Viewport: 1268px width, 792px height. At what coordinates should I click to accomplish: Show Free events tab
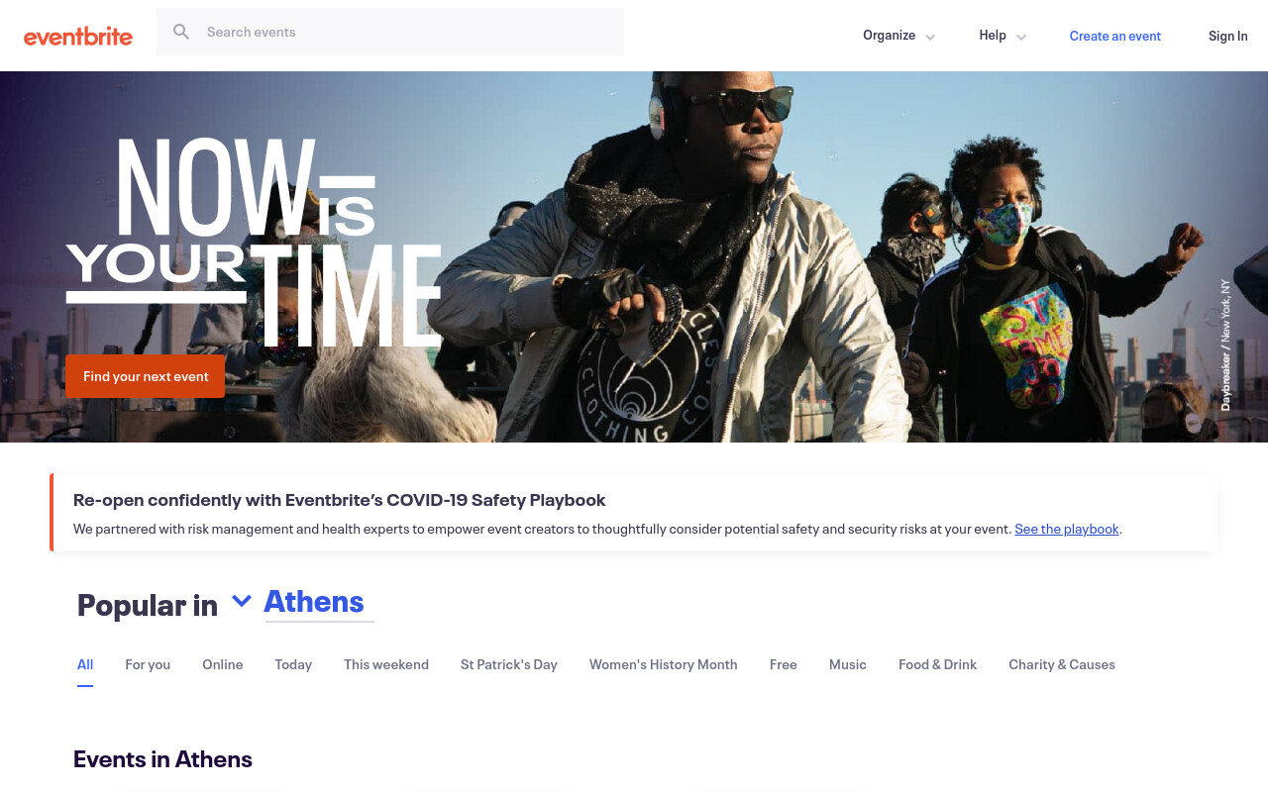click(x=784, y=664)
